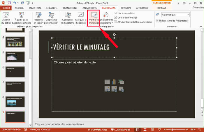Open the Automatique monitor dropdown
This screenshot has width=204, height=132.
tap(188, 15)
